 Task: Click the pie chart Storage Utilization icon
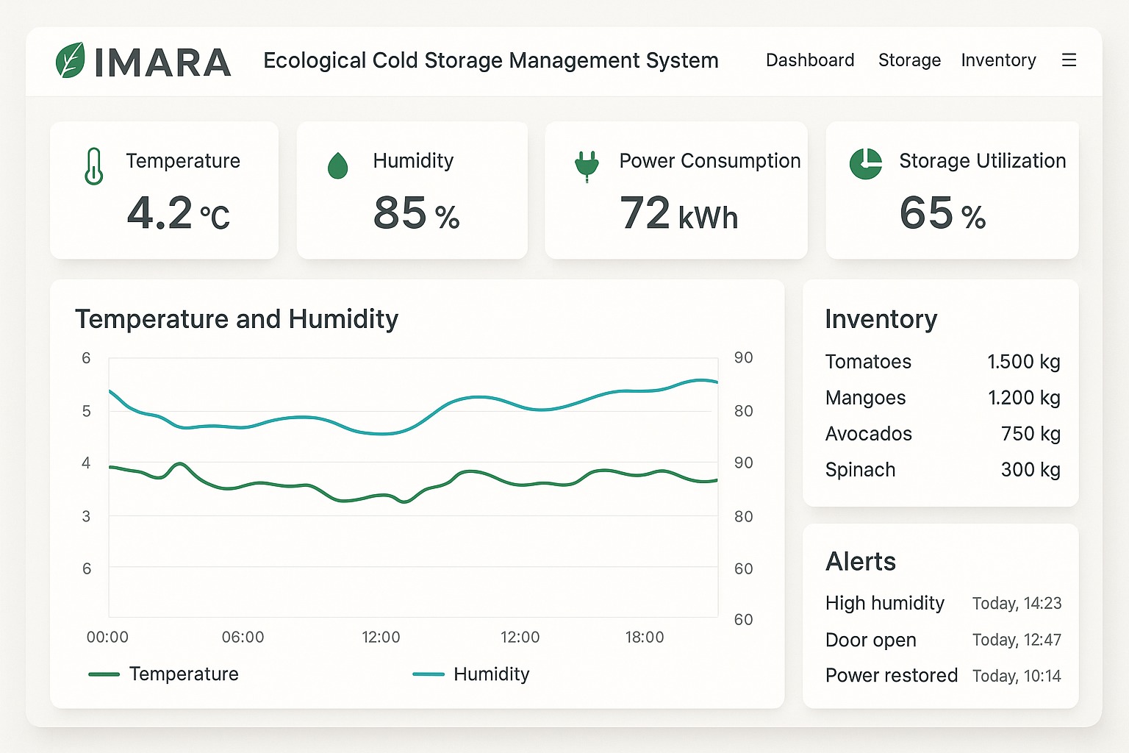866,164
